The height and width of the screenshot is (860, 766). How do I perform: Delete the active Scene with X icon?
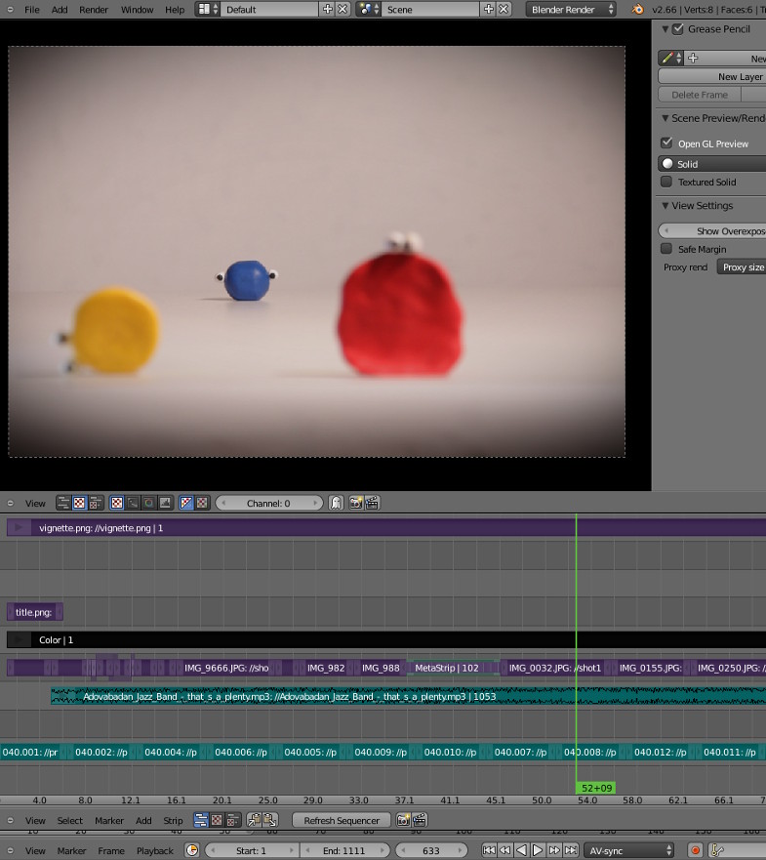click(x=504, y=10)
